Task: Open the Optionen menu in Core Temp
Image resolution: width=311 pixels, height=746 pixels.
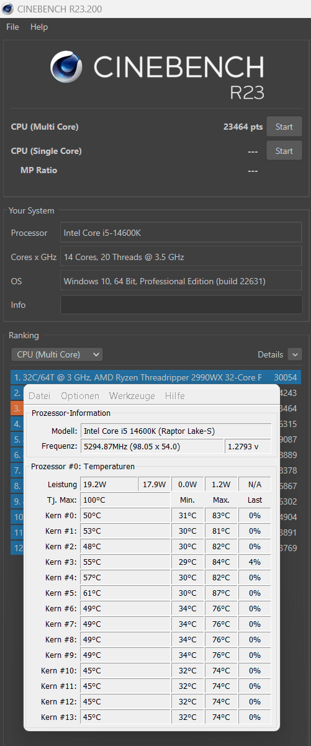Action: pos(80,395)
